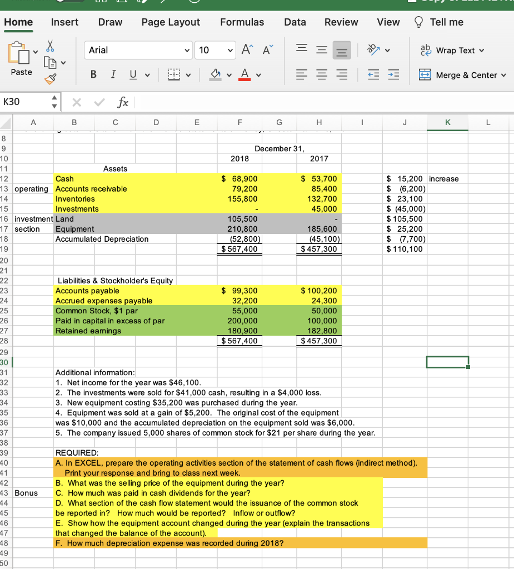This screenshot has height=569, width=514.
Task: Click the Increase Font Size icon
Action: (245, 49)
